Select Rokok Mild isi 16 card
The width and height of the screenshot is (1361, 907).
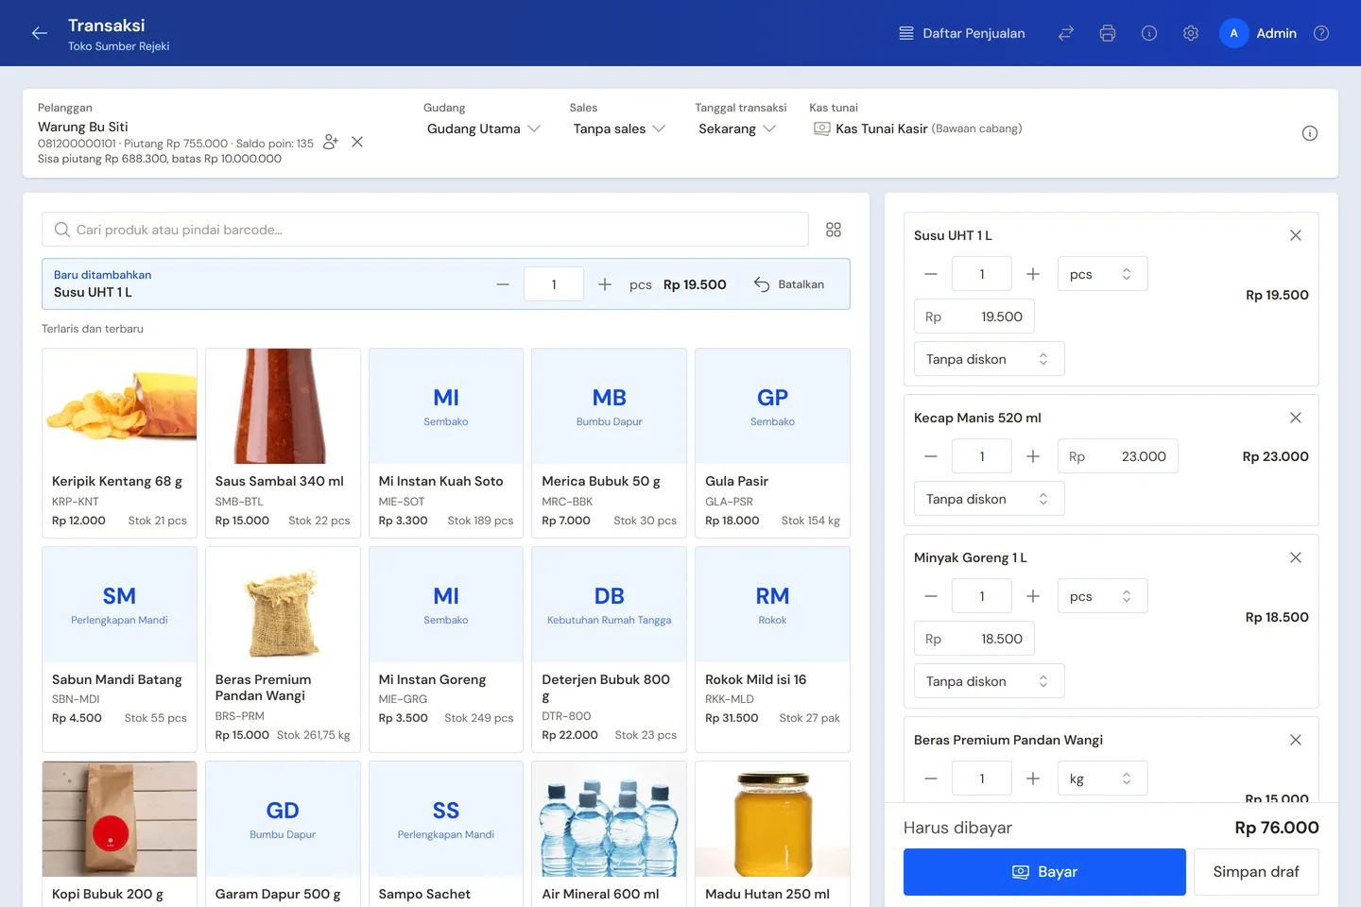tap(772, 649)
